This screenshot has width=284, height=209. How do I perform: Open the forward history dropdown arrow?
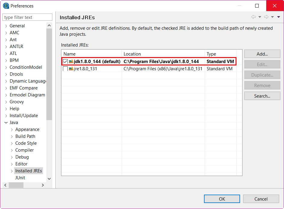[272, 17]
